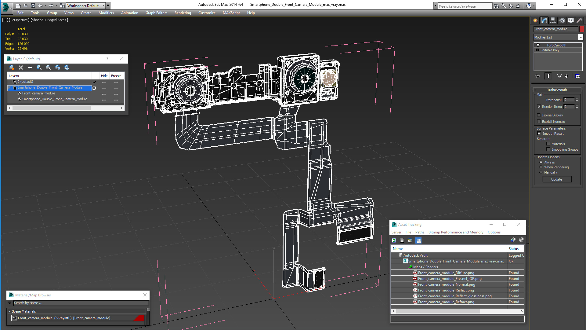Click Refresh icon in Asset Tracking toolbar
586x330 pixels.
pyautogui.click(x=394, y=241)
